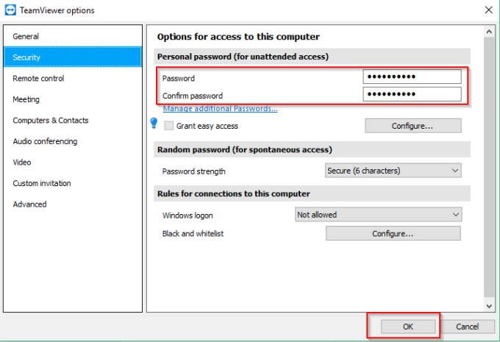Image resolution: width=500 pixels, height=342 pixels.
Task: Close the TeamViewer options window
Action: click(x=488, y=10)
